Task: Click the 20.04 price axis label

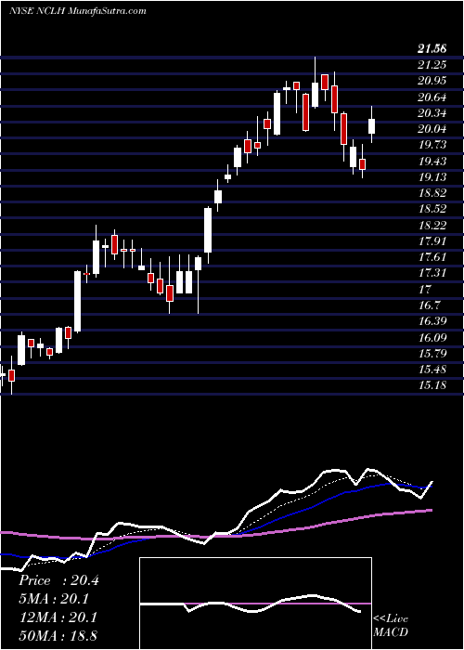Action: pos(432,129)
